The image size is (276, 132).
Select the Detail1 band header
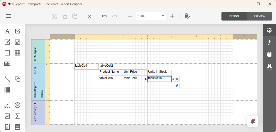pos(38,70)
